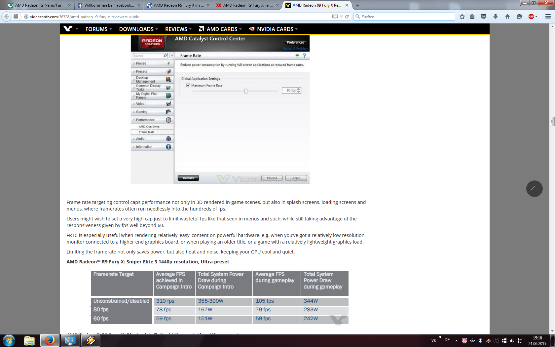
Task: Click the network icon in the system tray
Action: pos(520,341)
